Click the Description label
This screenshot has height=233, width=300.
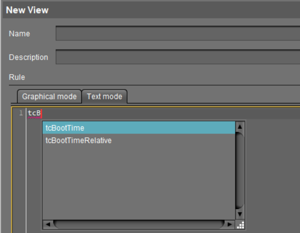pos(28,57)
